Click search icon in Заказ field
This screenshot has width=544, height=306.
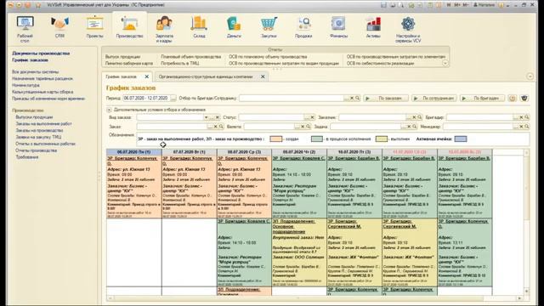[x=221, y=127]
